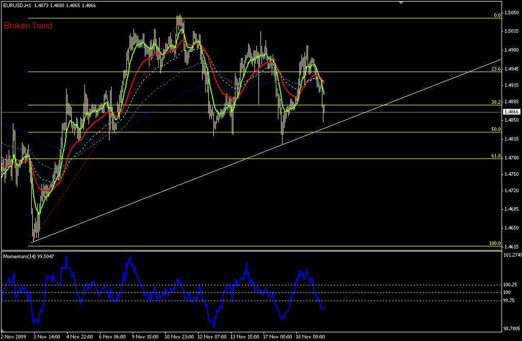
Task: Click the 50.0 Fibonacci level label
Action: click(495, 130)
